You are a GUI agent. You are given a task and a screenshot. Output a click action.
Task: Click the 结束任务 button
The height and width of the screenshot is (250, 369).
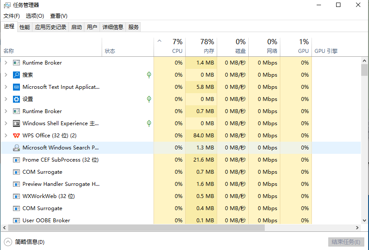[x=346, y=242]
